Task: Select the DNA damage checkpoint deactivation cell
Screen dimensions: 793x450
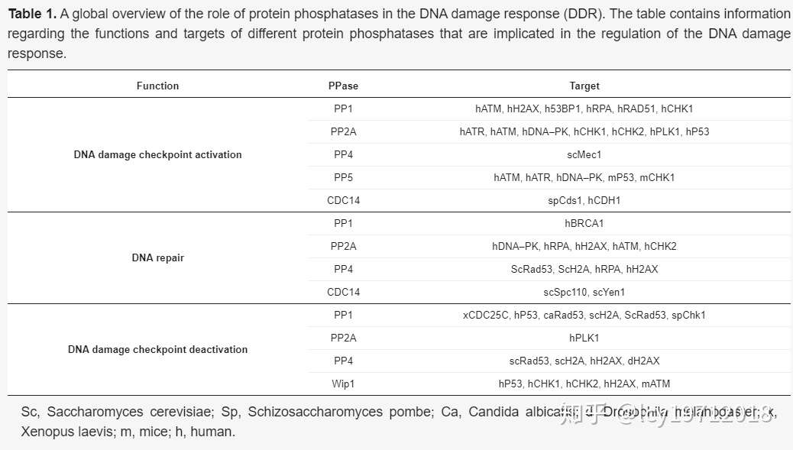Action: pos(157,349)
